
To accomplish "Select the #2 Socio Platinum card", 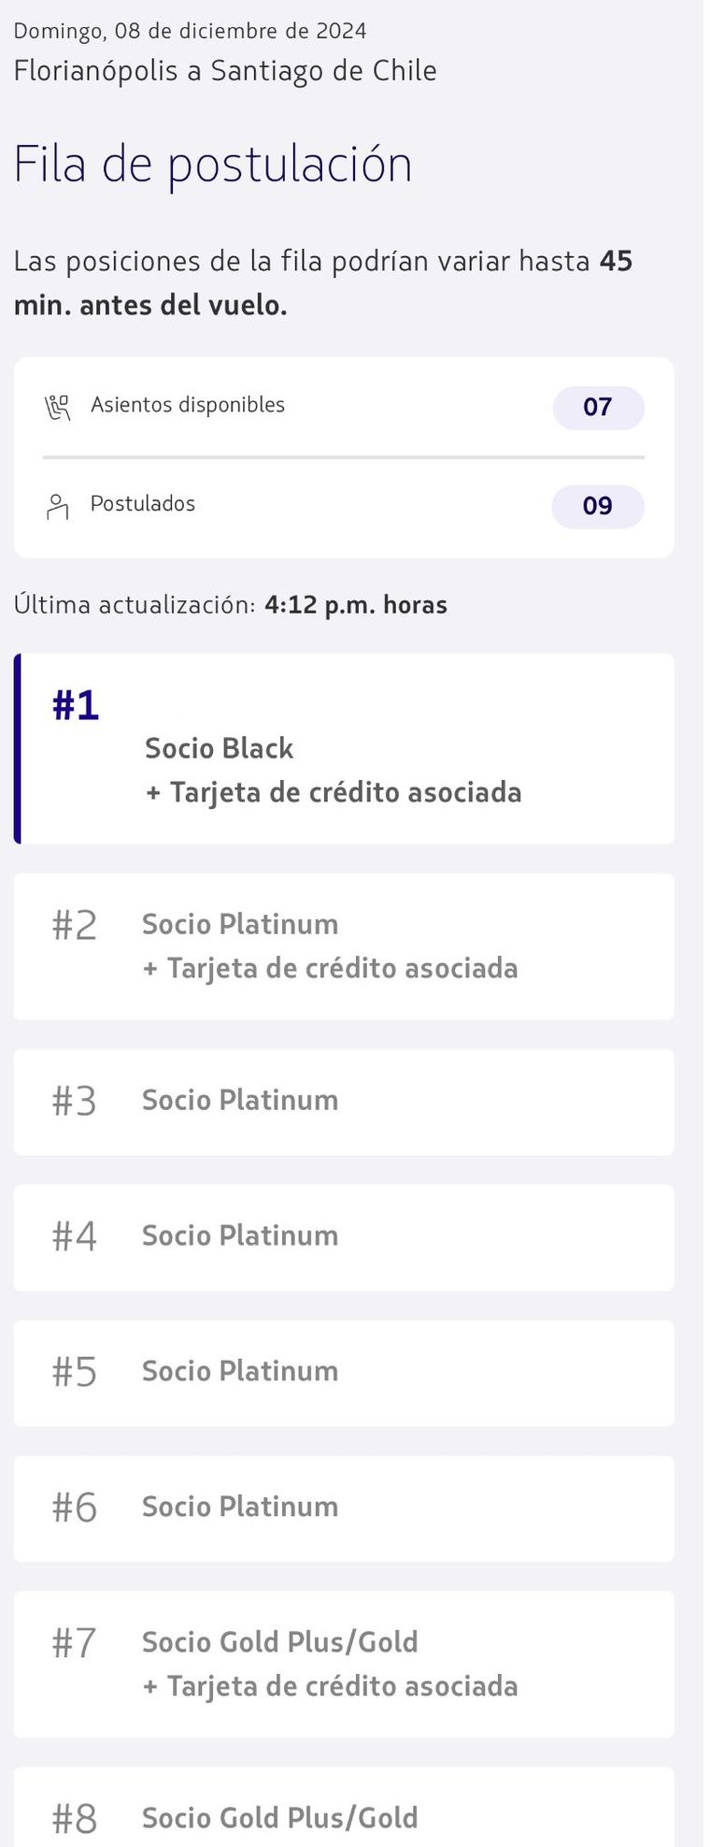I will pos(344,946).
